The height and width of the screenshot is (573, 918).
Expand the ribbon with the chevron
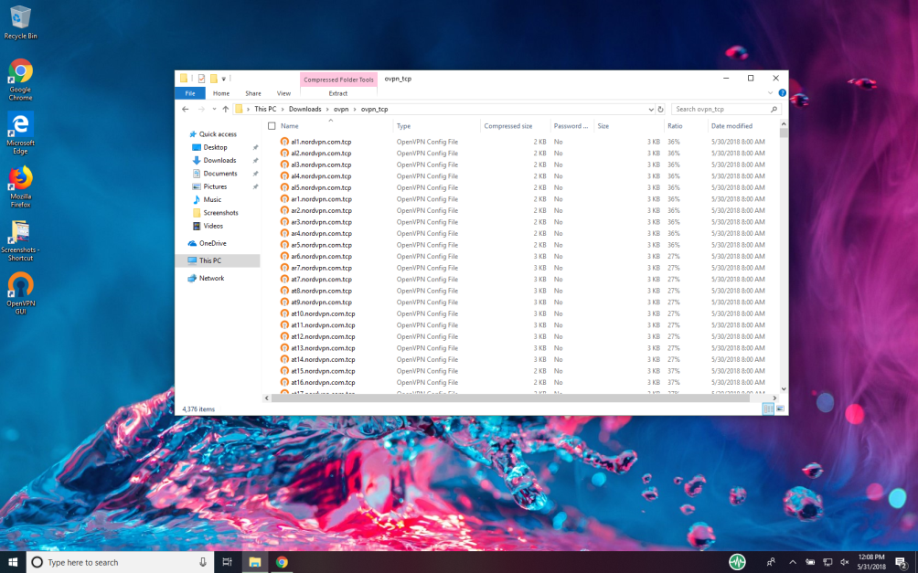coord(770,93)
